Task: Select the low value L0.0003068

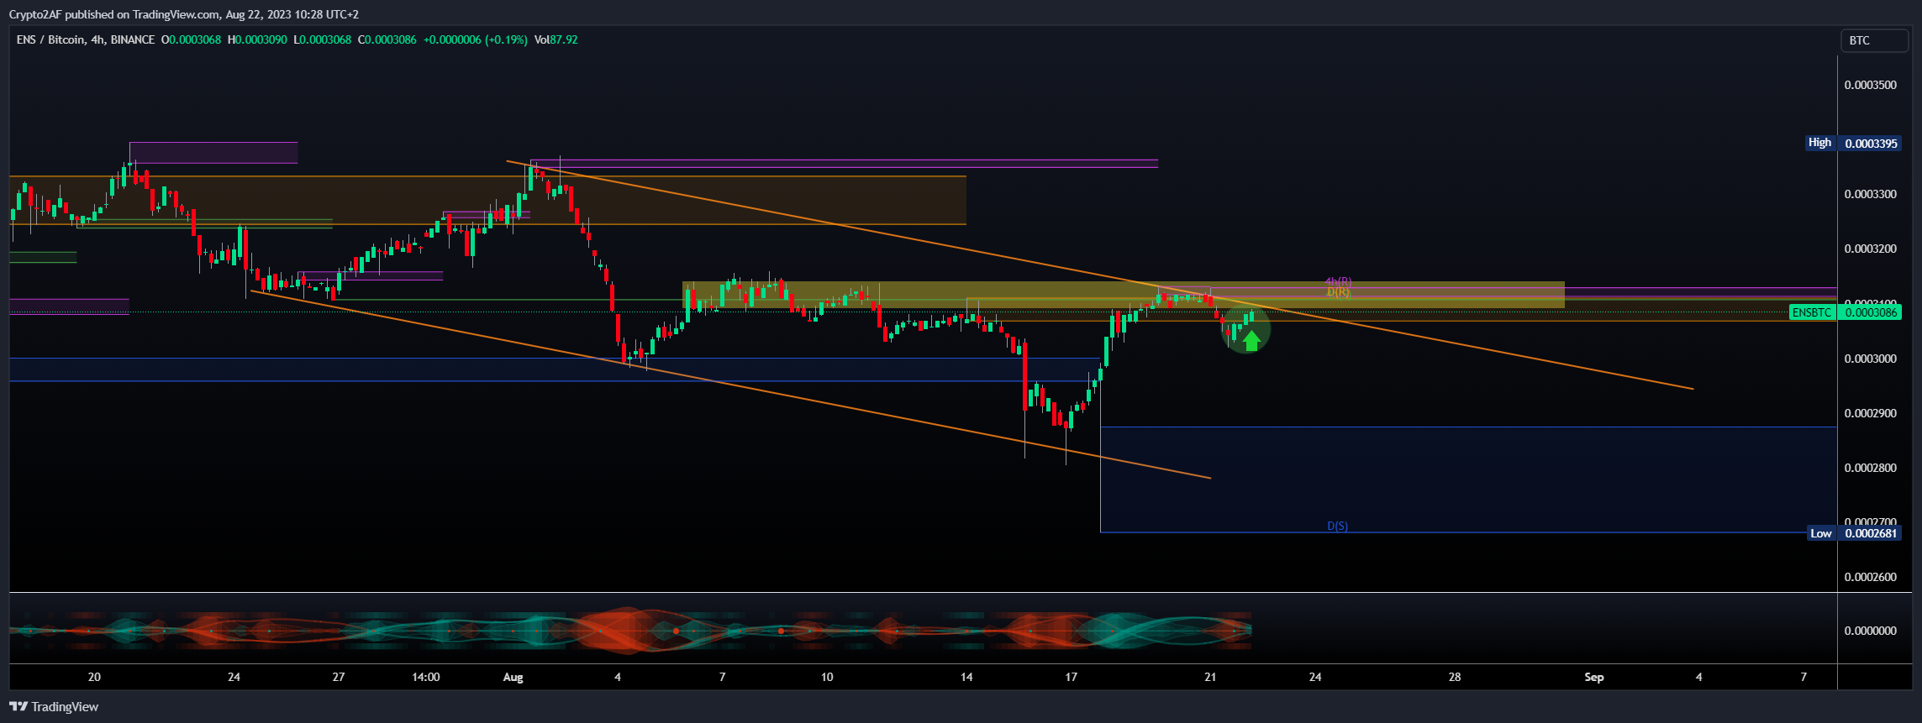Action: [322, 39]
